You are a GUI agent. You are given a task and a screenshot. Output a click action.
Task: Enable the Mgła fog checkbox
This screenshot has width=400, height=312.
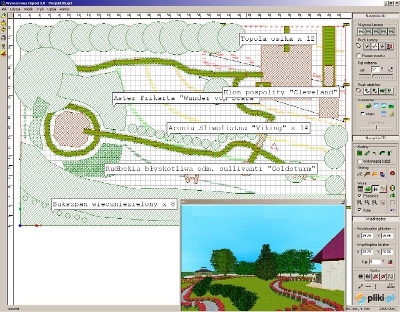tap(362, 114)
